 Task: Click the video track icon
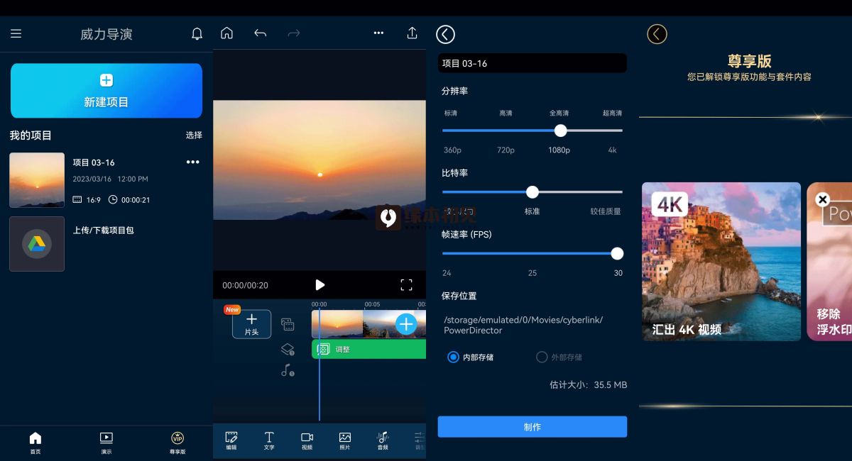288,324
